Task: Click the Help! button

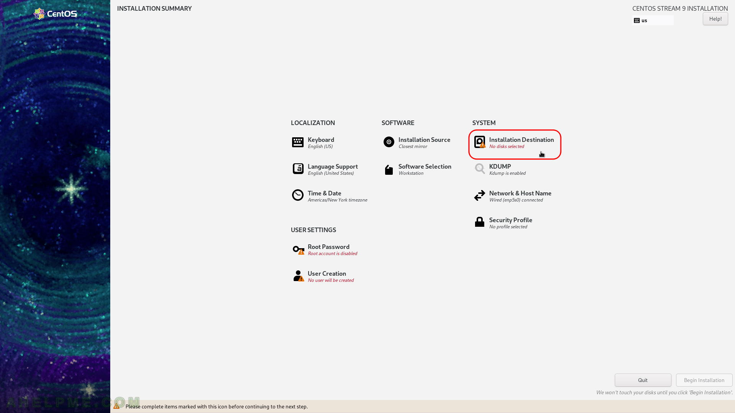Action: coord(715,19)
